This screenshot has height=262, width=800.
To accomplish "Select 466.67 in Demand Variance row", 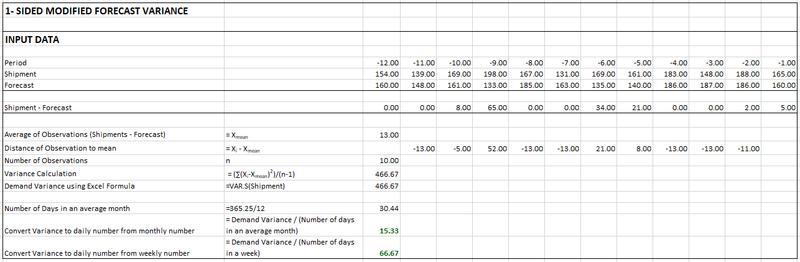I will (x=382, y=185).
